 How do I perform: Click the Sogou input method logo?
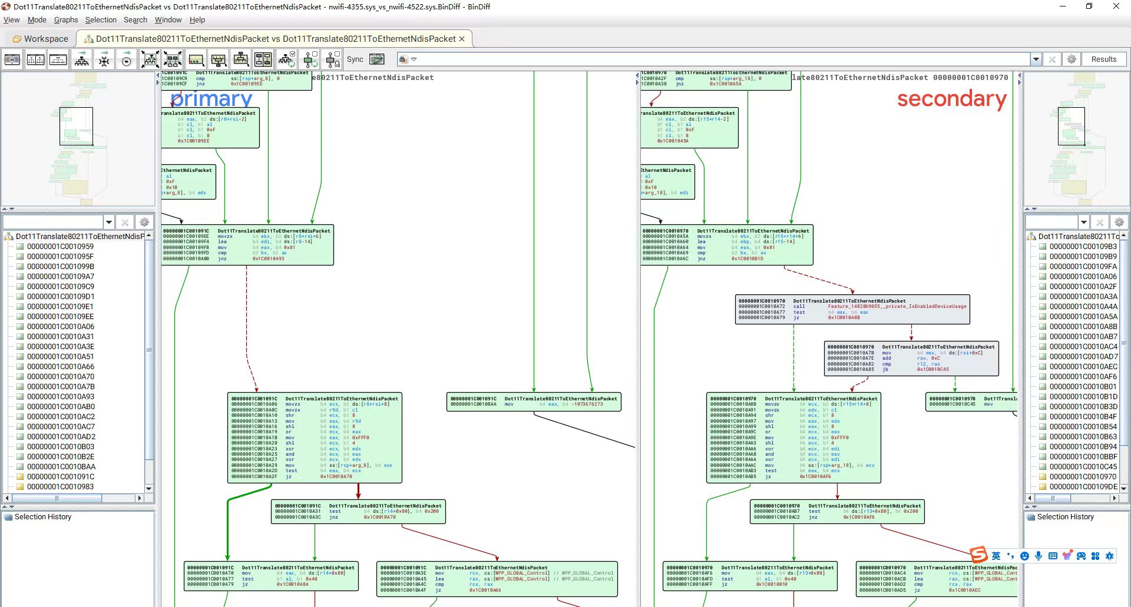point(978,555)
